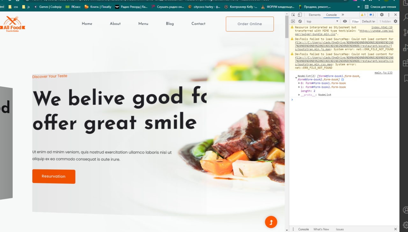The width and height of the screenshot is (408, 232).
Task: Click the webpage vertical scrollbar thumb
Action: click(x=287, y=26)
